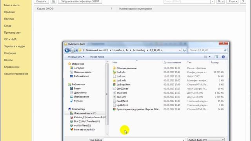Select file enaof.xml
This screenshot has height=141, width=251.
coord(122,93)
